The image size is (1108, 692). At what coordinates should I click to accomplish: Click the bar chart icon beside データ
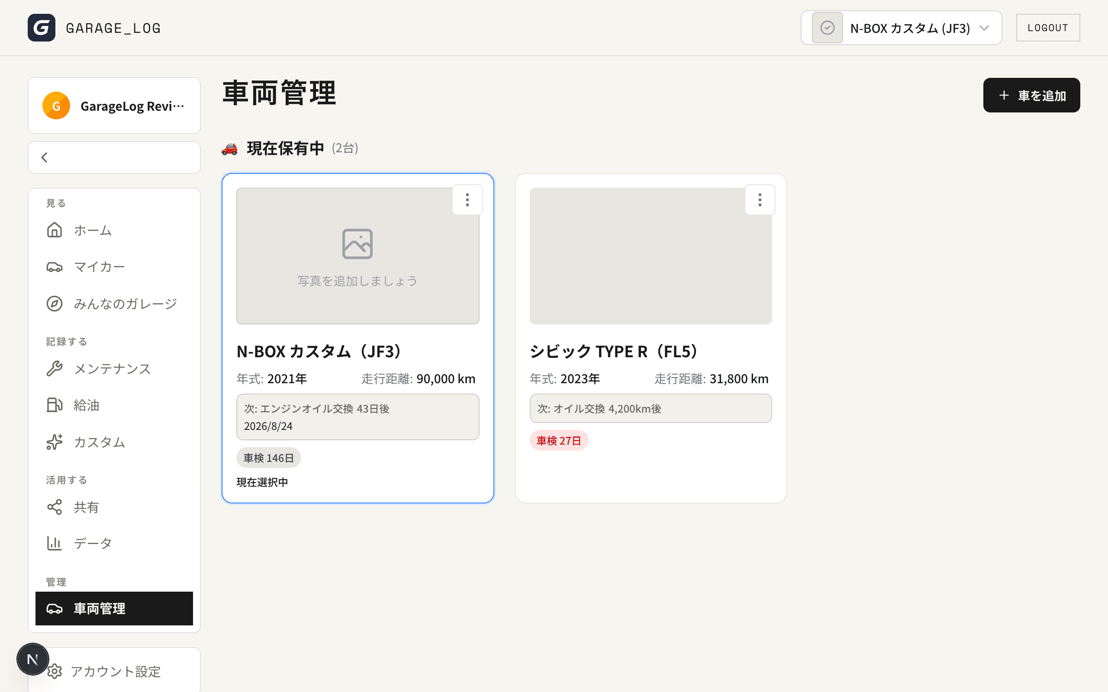[55, 543]
